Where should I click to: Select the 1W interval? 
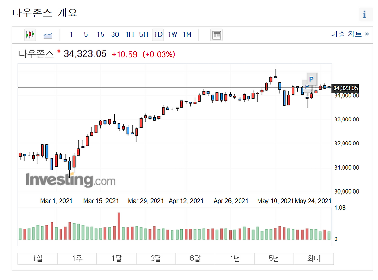(x=172, y=34)
